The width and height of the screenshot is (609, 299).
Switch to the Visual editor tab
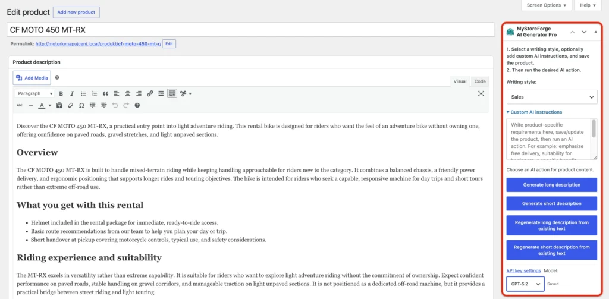pos(460,81)
